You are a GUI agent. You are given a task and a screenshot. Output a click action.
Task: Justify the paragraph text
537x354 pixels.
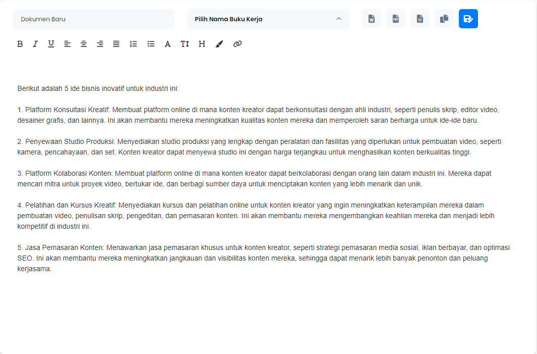pyautogui.click(x=116, y=44)
